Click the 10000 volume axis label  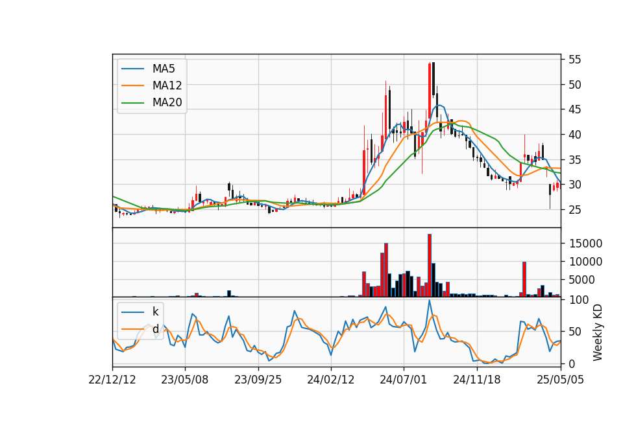point(585,262)
